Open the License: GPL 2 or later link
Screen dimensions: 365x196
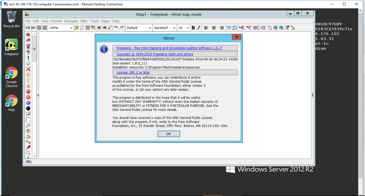[x=133, y=72]
